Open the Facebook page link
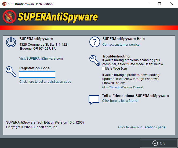Image resolution: width=178 pixels, height=148 pixels. click(141, 127)
